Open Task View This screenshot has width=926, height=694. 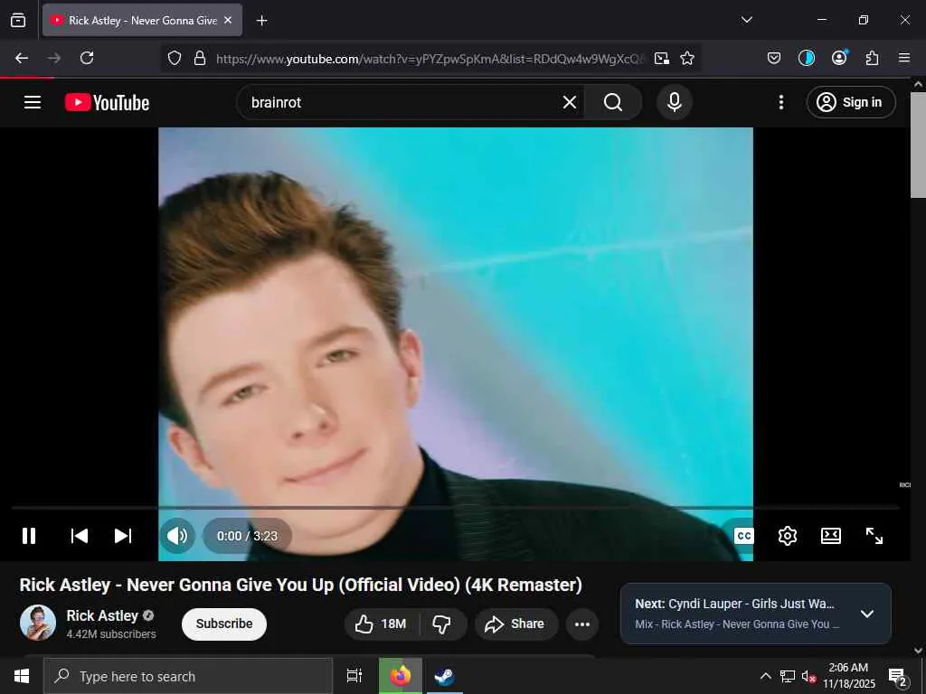coord(354,676)
